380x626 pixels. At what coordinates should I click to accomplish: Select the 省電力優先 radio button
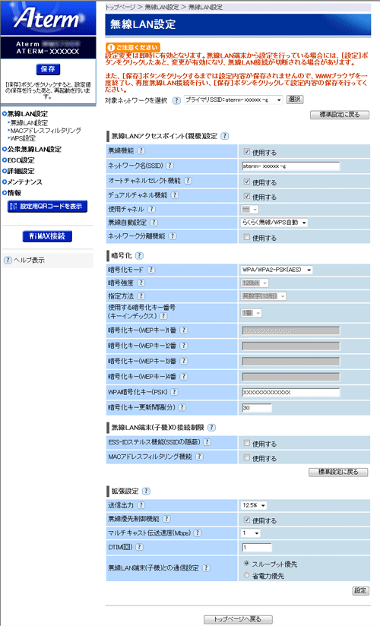pyautogui.click(x=246, y=575)
